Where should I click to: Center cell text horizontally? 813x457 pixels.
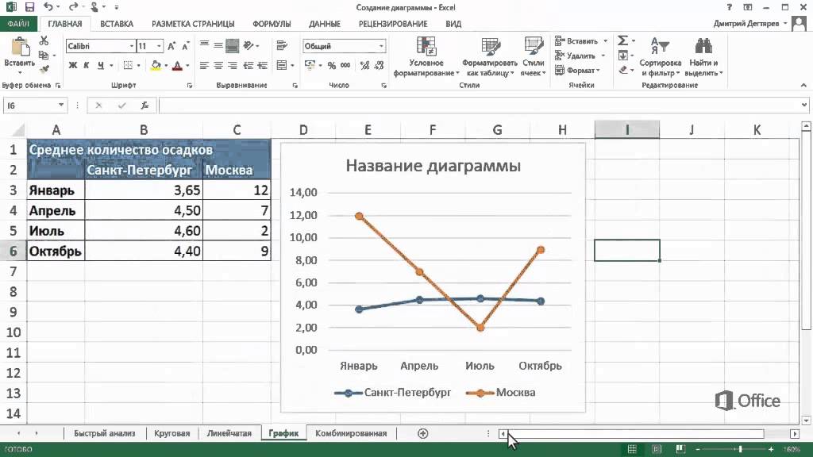(218, 65)
